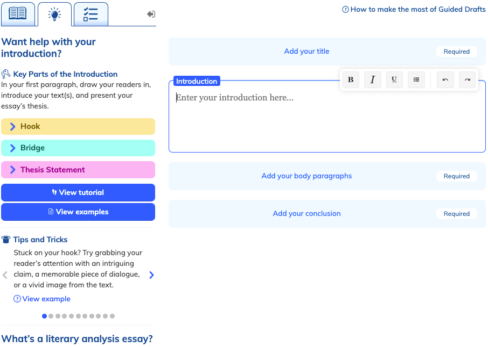This screenshot has width=488, height=347.
Task: Redo the last edit
Action: pyautogui.click(x=467, y=79)
